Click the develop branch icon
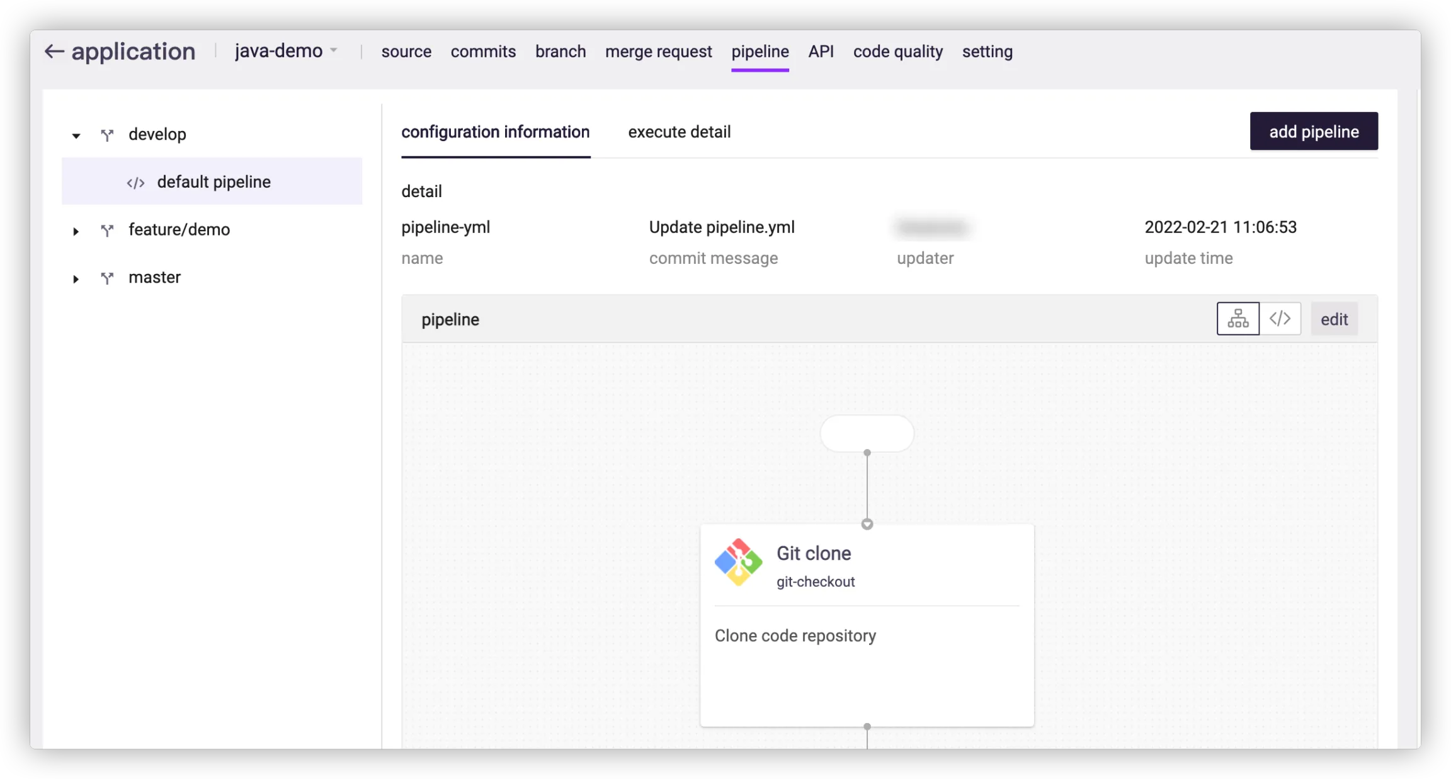1451x779 pixels. [x=107, y=135]
